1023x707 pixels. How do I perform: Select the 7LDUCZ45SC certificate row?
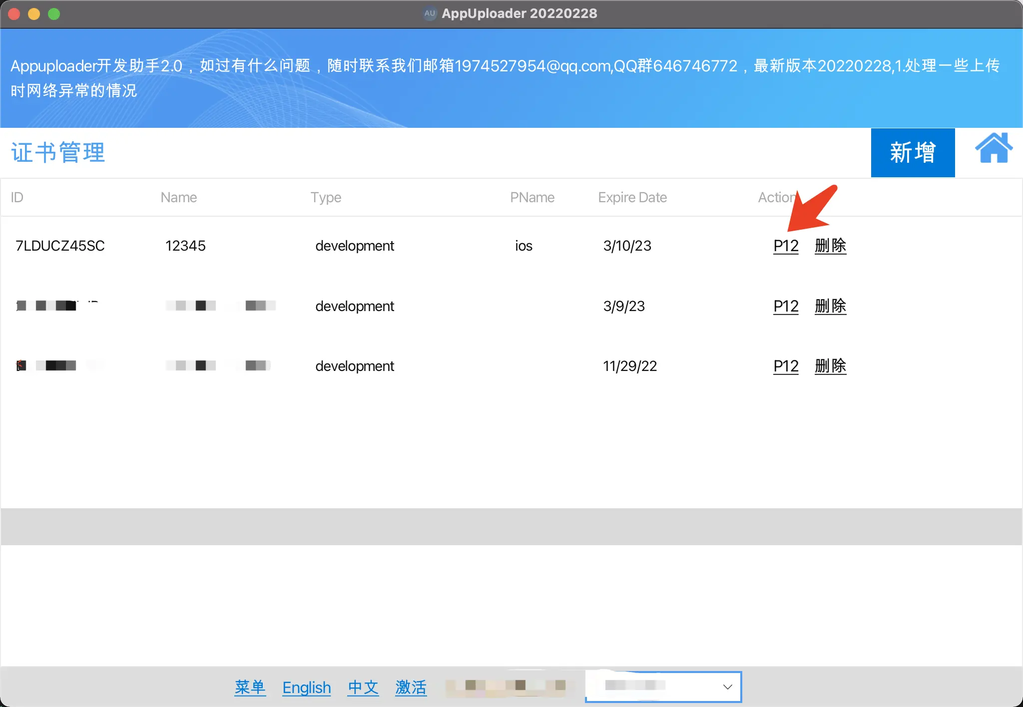(60, 246)
